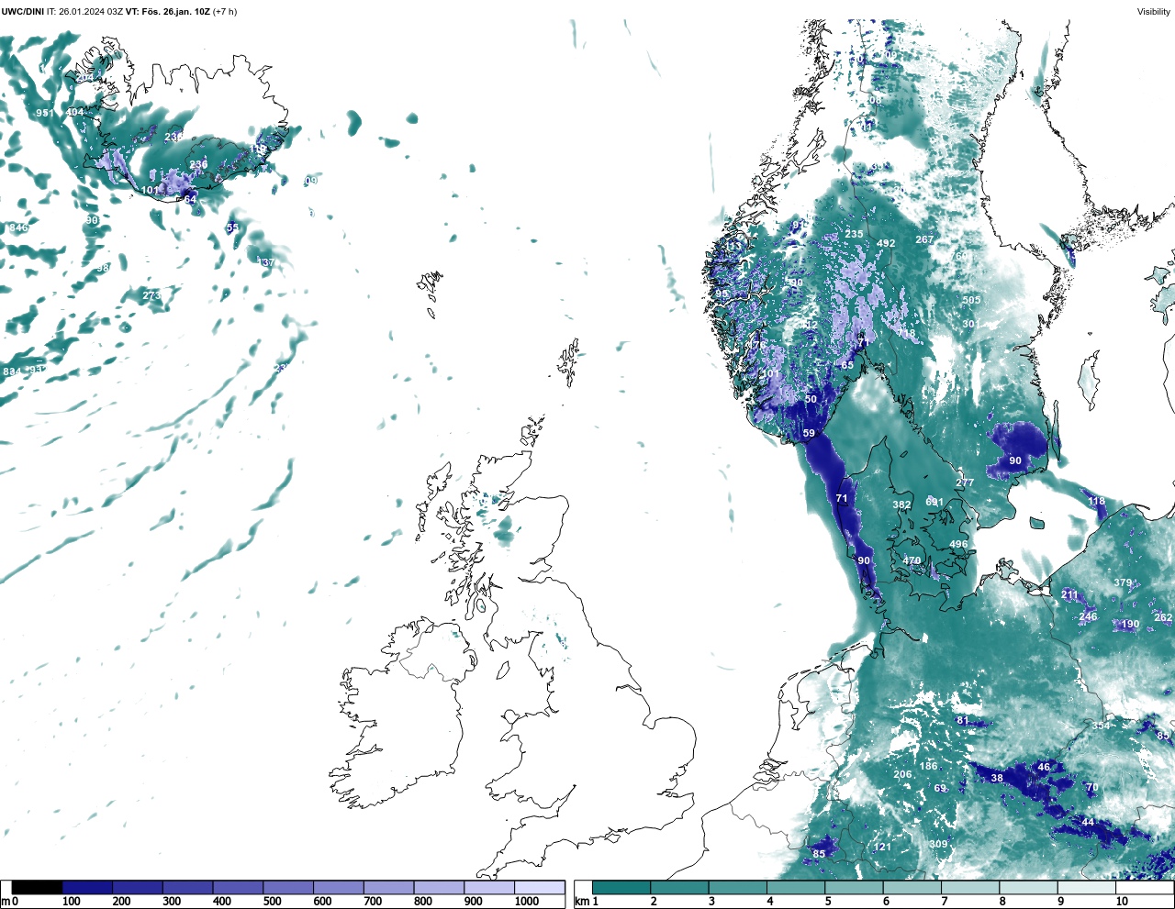1175x909 pixels.
Task: Click the dark navy 100–200 m legend swatch
Action: 87,888
